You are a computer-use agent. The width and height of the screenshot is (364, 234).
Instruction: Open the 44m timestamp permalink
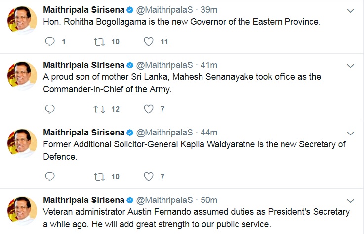[x=209, y=133]
